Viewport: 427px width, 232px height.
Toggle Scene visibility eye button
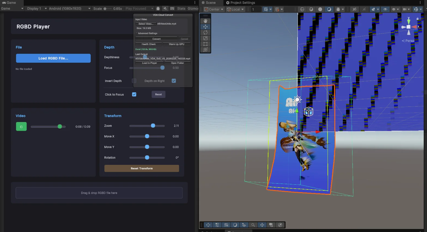(385, 9)
